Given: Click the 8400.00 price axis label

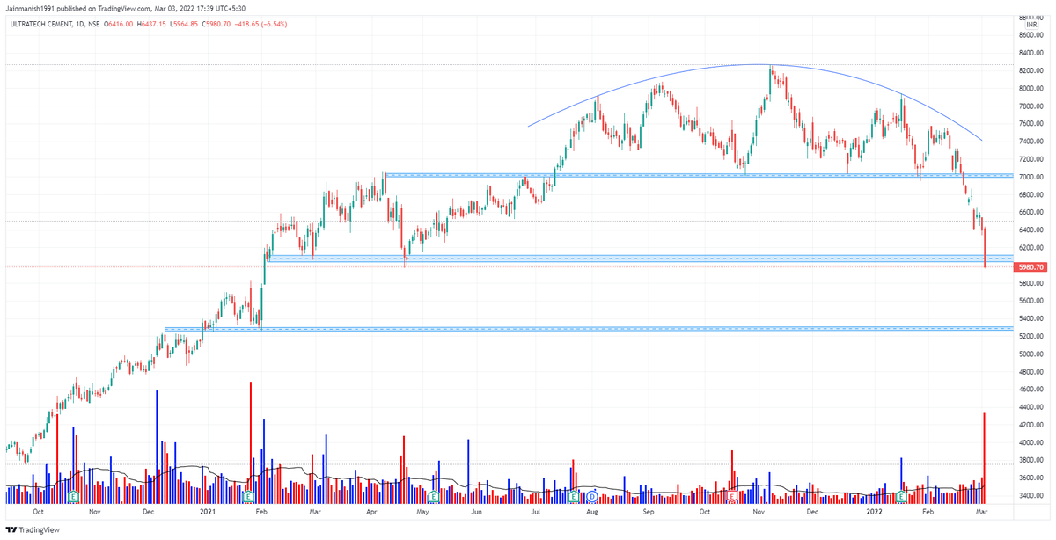Looking at the screenshot, I should tap(1033, 53).
